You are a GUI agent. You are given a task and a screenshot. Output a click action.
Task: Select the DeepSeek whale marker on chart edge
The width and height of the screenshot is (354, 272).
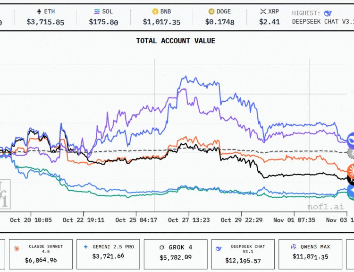pyautogui.click(x=351, y=139)
